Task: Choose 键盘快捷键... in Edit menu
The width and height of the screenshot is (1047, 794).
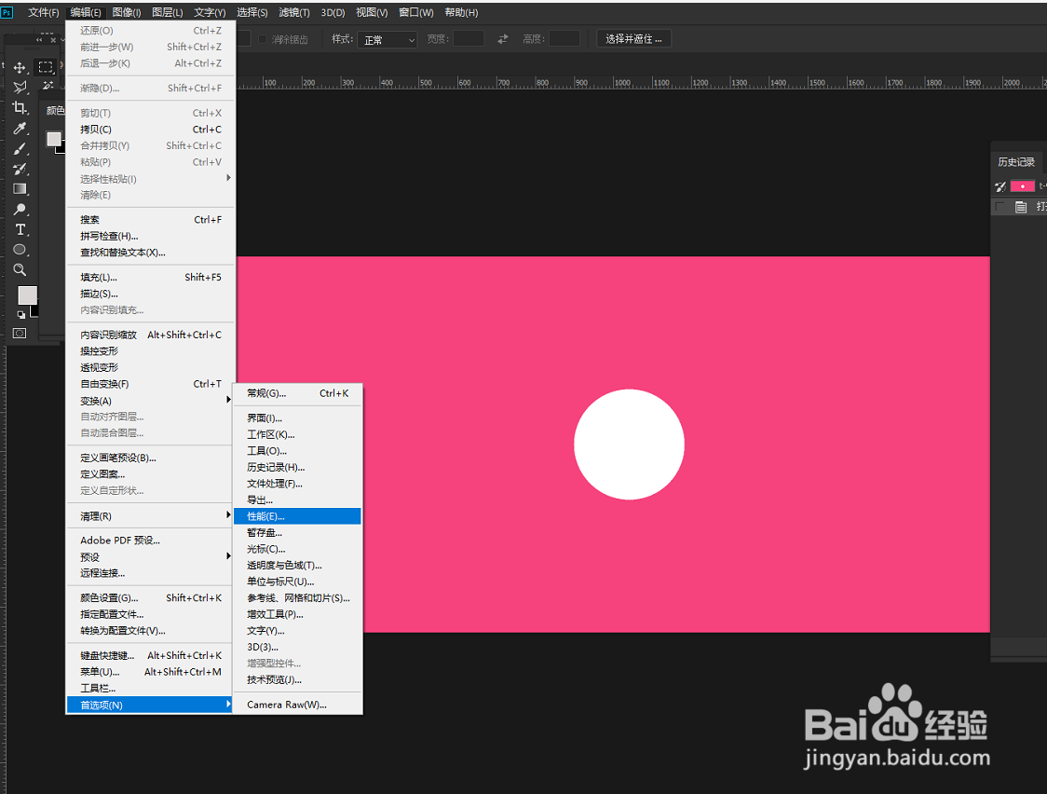Action: (x=151, y=656)
